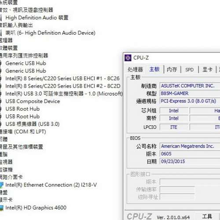Click the PCI-Express 3.0 (8.0 GT/s) field
220x220 pixels.
point(190,101)
